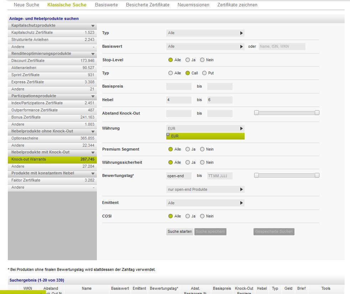Collapse the Kapitalschutzprodukte section

pyautogui.click(x=93, y=26)
